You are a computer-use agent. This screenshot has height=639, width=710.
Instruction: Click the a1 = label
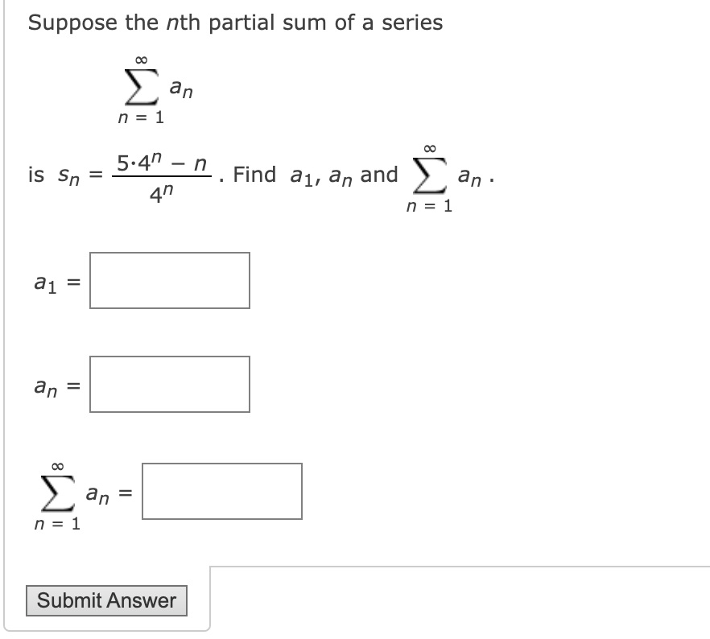pos(53,282)
